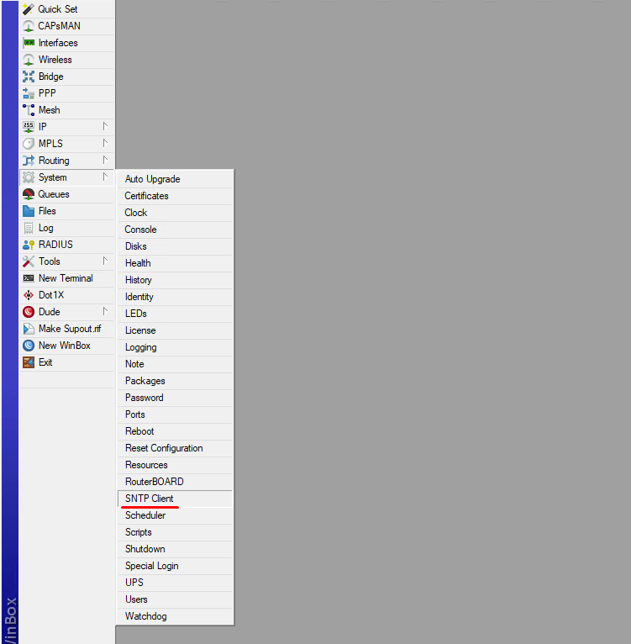The width and height of the screenshot is (631, 644).
Task: Click the Wireless label in sidebar
Action: click(55, 60)
